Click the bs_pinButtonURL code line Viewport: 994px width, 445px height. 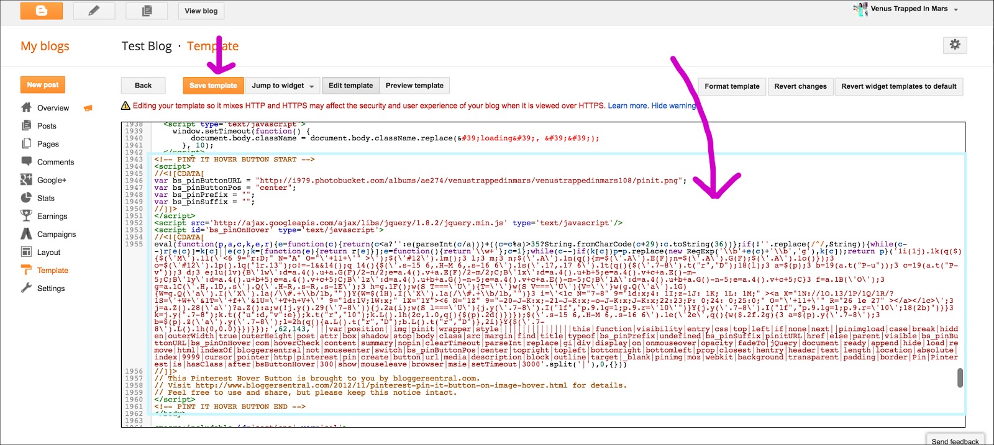(421, 181)
